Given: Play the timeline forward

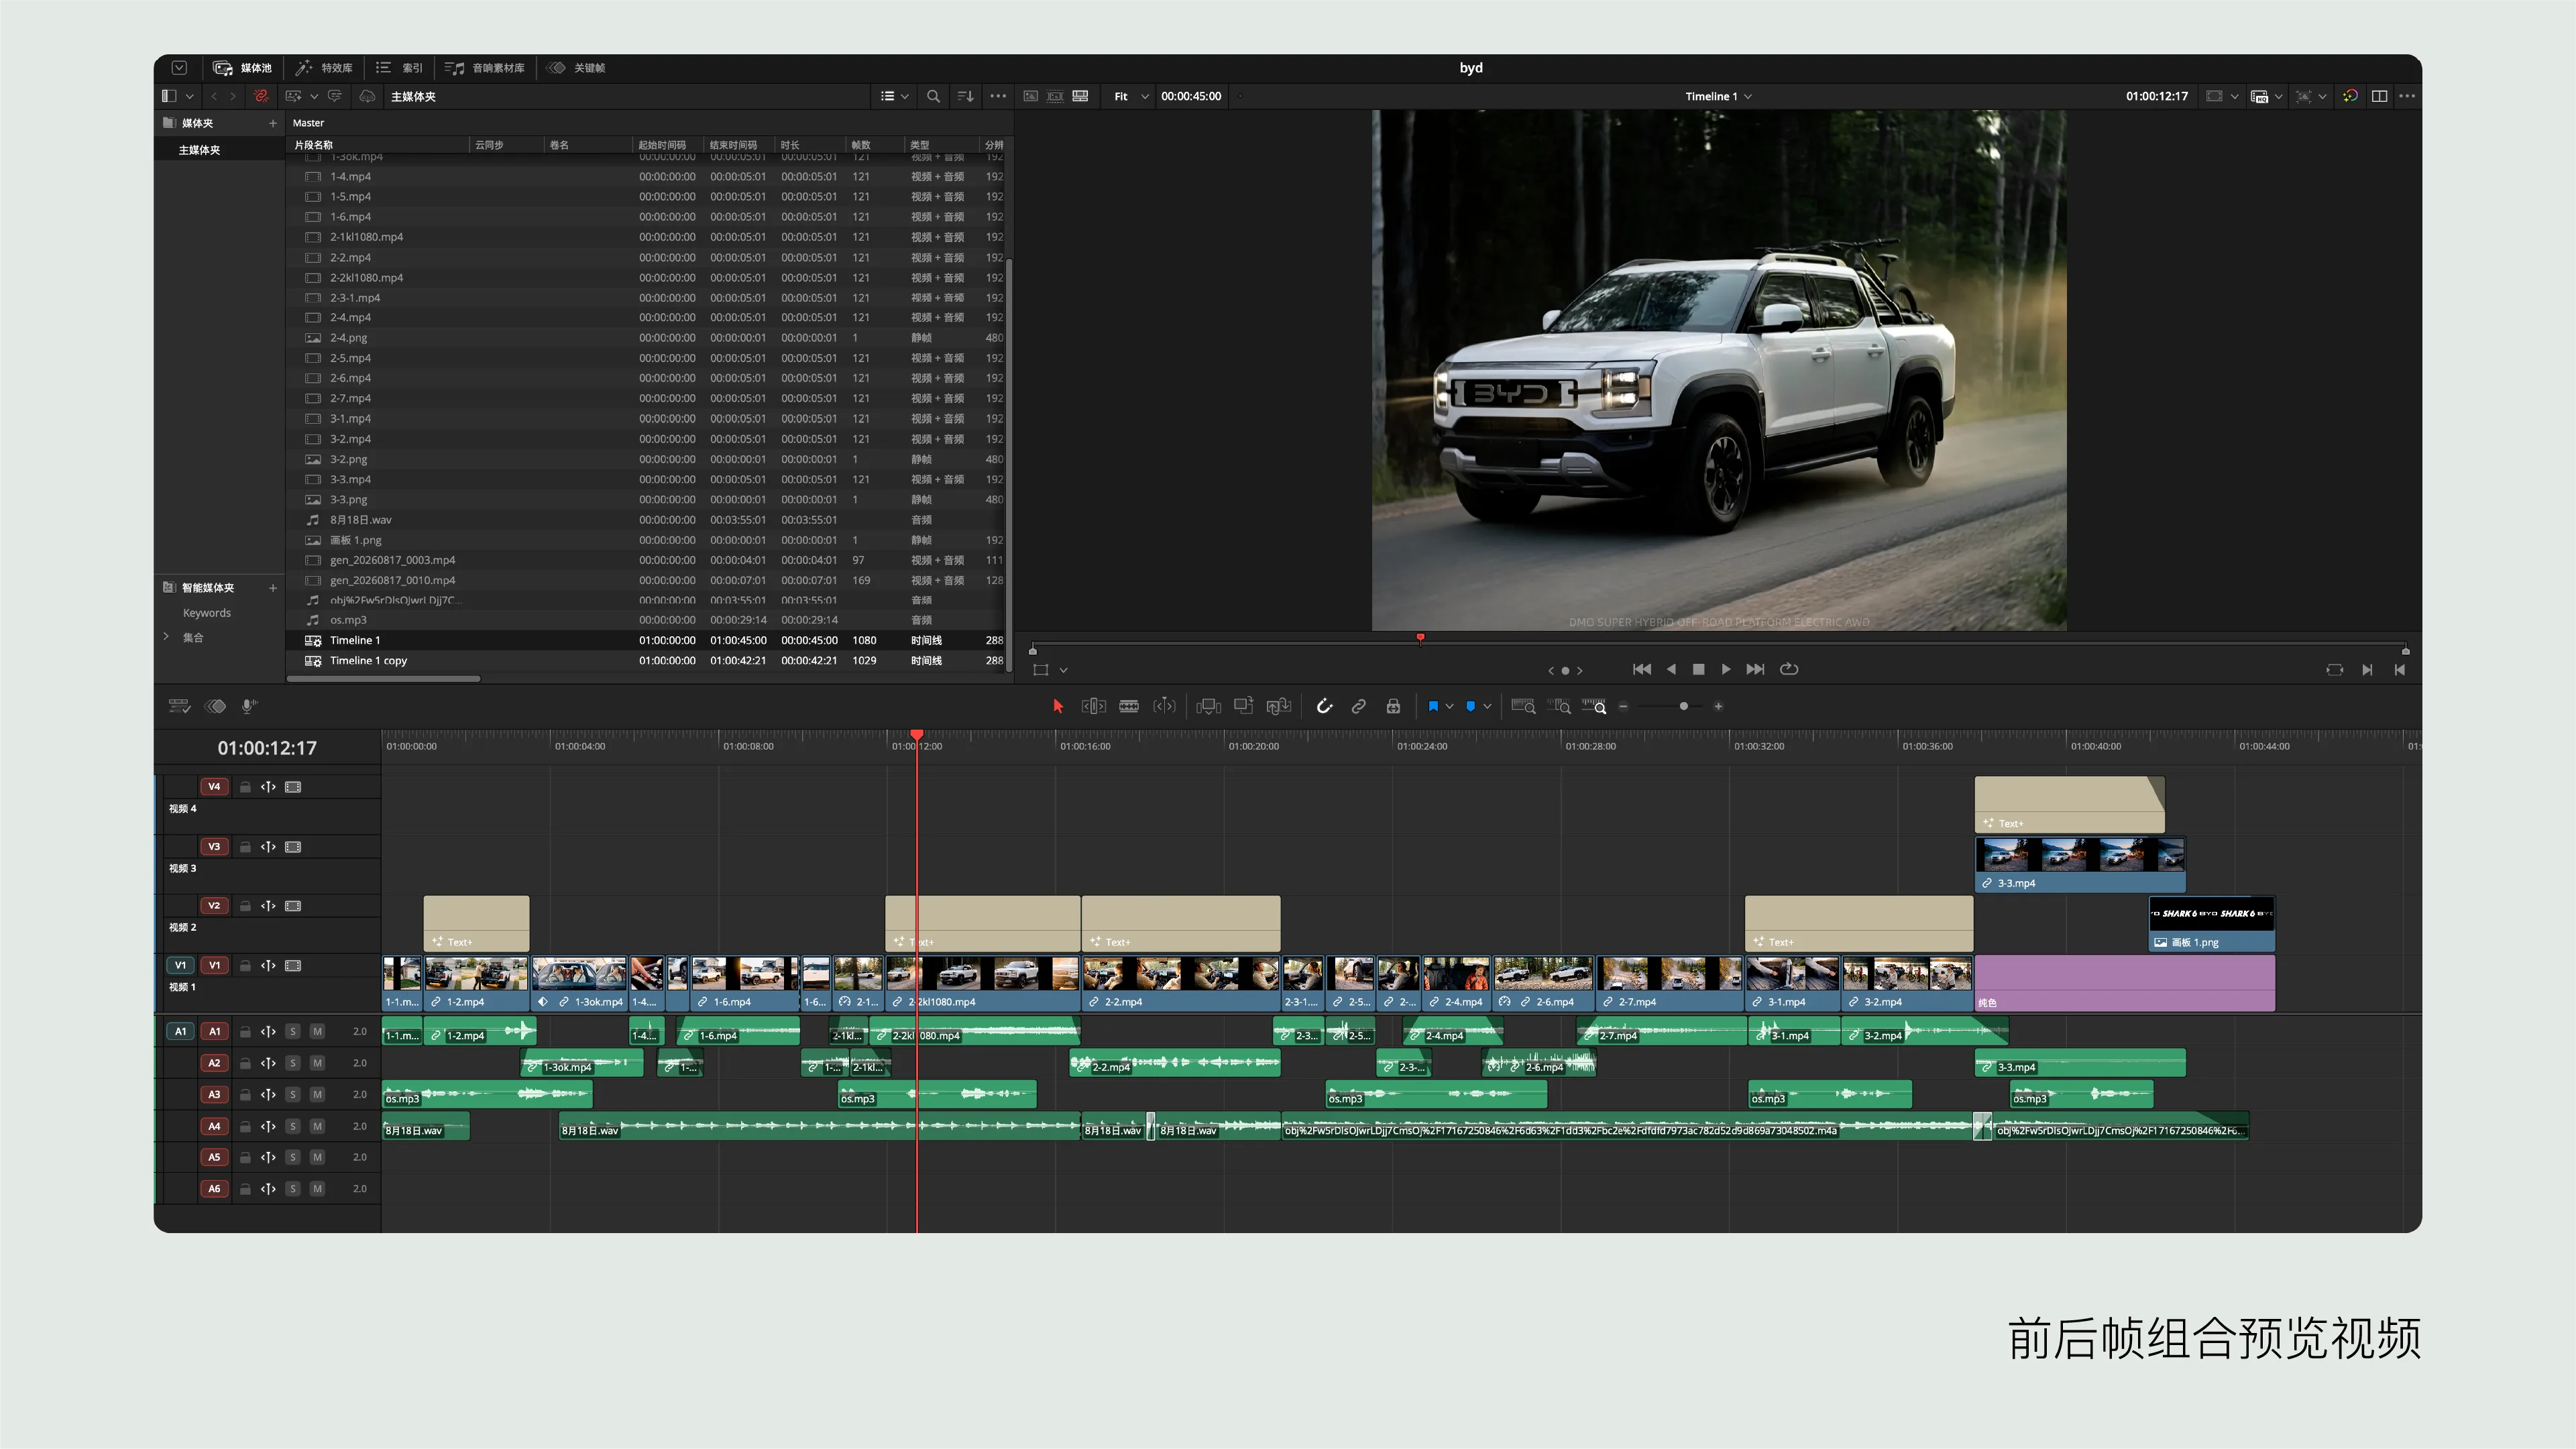Looking at the screenshot, I should coord(1726,669).
